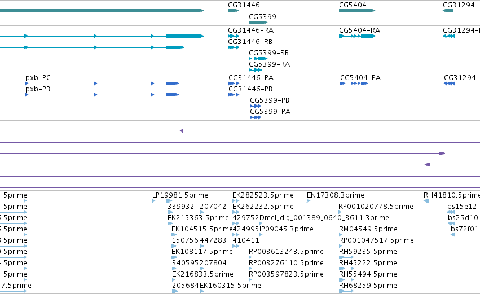The height and width of the screenshot is (294, 480).
Task: Select protein pxb-PB label
Action: (38, 89)
